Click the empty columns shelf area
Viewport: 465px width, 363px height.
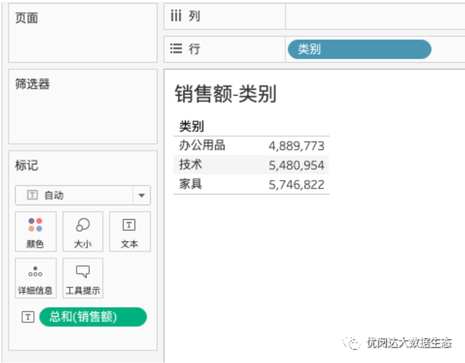tap(374, 16)
